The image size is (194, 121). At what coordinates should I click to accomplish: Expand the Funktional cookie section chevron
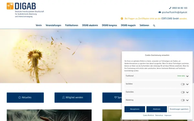tap(187, 76)
